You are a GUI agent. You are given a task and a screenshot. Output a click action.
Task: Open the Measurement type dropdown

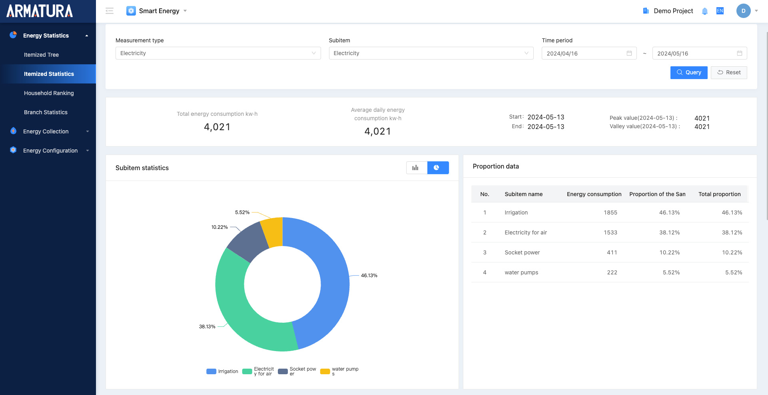(x=218, y=53)
